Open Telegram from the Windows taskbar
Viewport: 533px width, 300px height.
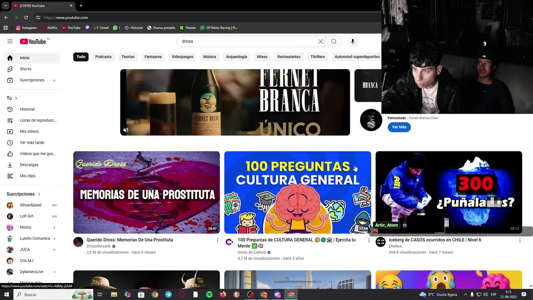168,295
